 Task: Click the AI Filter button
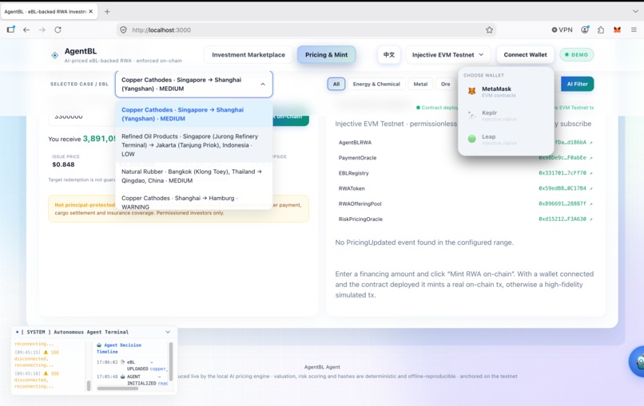pos(577,84)
